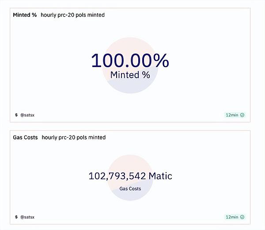Viewport: 265px width, 230px height.
Task: Click the Gas Costs panel title
Action: 25,137
